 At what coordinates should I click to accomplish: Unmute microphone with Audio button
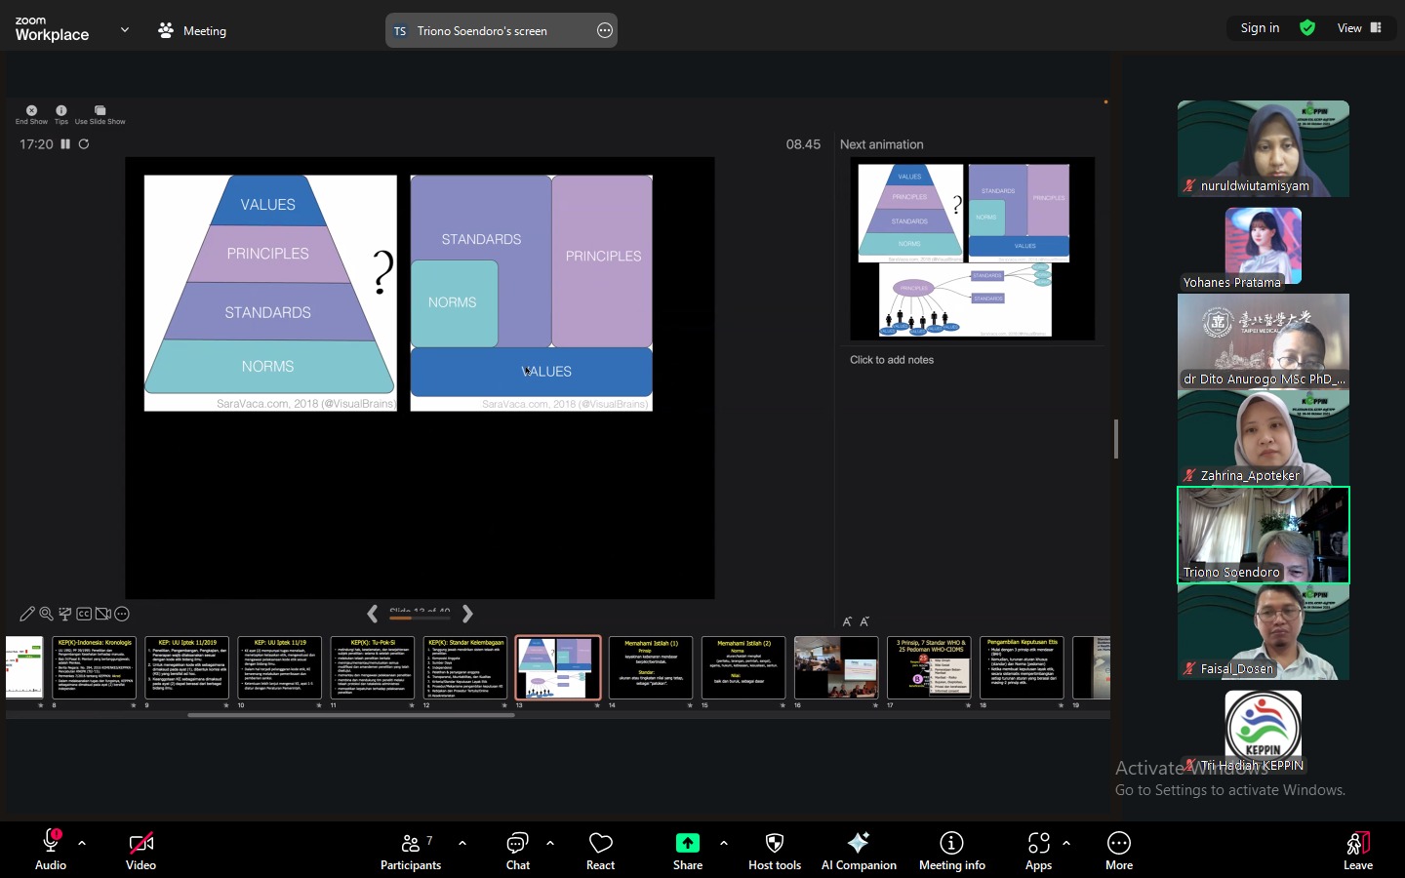click(x=51, y=849)
